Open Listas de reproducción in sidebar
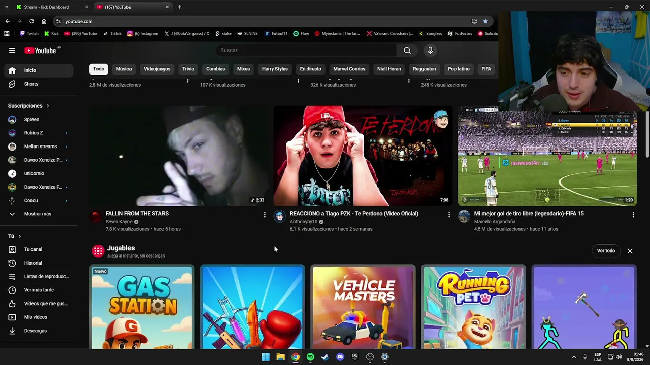 pyautogui.click(x=39, y=277)
